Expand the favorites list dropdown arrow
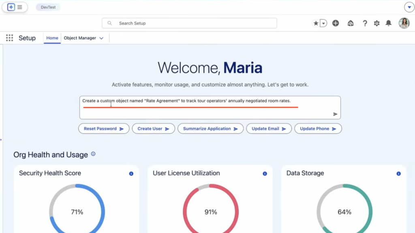The height and width of the screenshot is (233, 415). tap(323, 23)
